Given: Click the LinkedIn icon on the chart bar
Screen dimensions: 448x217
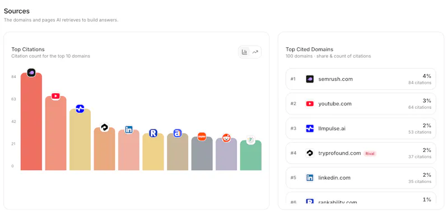Looking at the screenshot, I should click(x=129, y=129).
